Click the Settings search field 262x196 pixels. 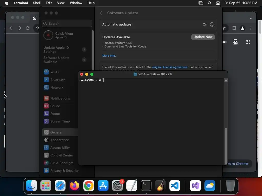coord(67,23)
